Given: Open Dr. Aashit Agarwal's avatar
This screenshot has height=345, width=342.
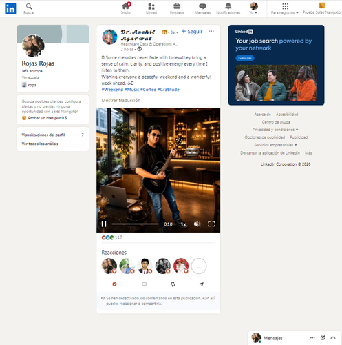Looking at the screenshot, I should point(109,37).
